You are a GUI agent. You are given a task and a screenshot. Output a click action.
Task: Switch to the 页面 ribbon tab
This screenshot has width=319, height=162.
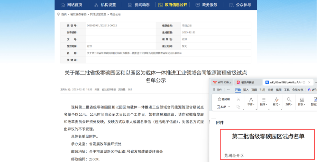(x=254, y=90)
